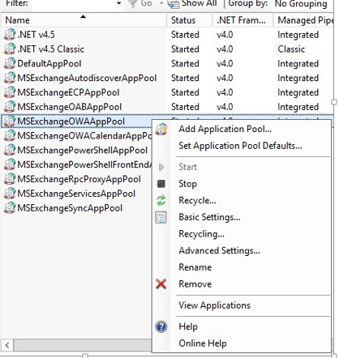Choose Rename in the context menu
Screen dimensions: 339x358
pyautogui.click(x=195, y=267)
